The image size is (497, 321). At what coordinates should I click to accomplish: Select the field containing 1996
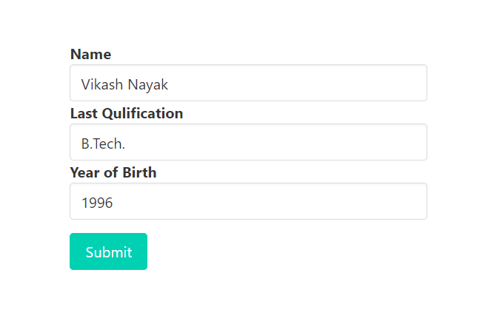click(x=249, y=201)
